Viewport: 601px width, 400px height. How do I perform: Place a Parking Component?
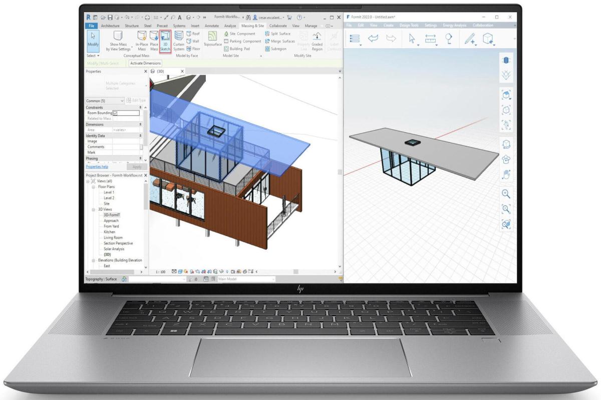(x=242, y=41)
